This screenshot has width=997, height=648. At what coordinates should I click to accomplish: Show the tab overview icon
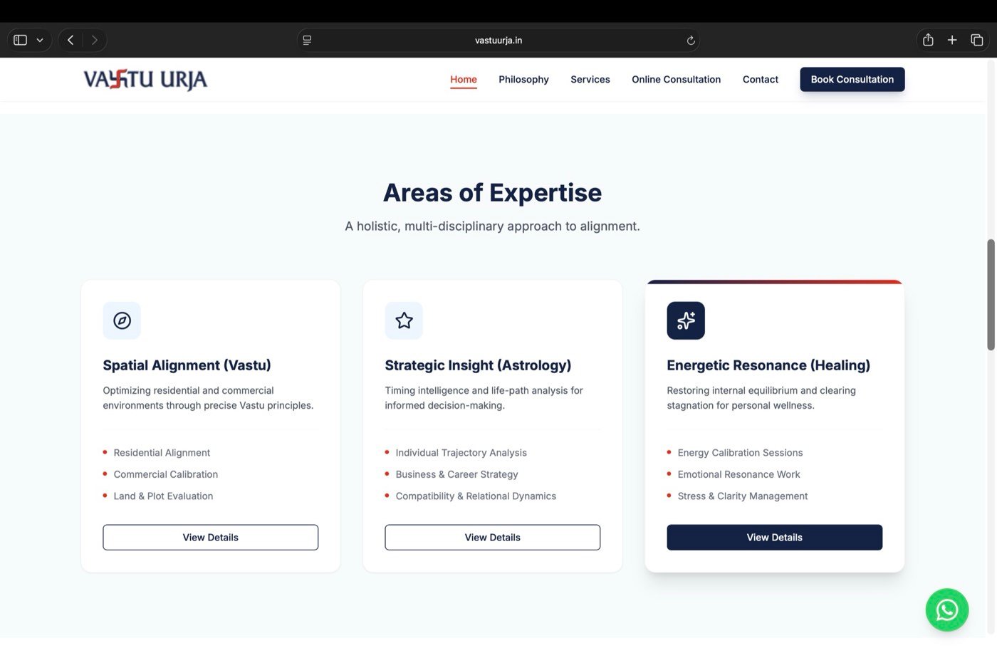(977, 40)
